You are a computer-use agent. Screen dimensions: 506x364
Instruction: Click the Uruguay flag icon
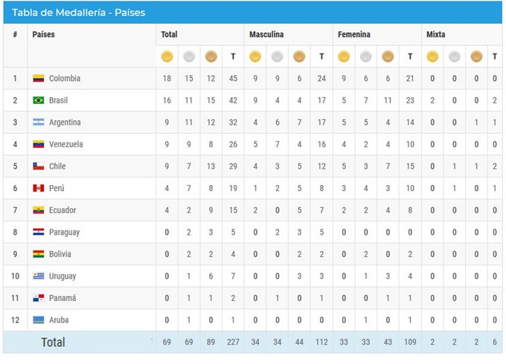(39, 276)
